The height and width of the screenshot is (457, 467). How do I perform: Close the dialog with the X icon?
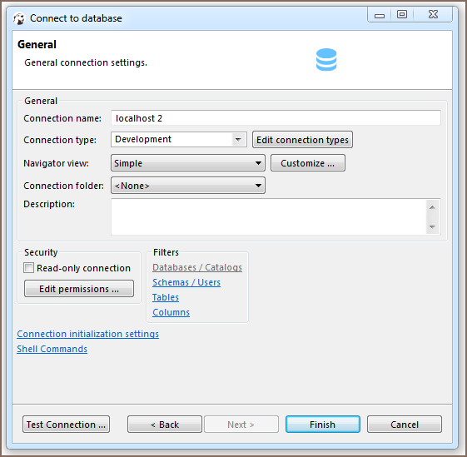(x=433, y=14)
